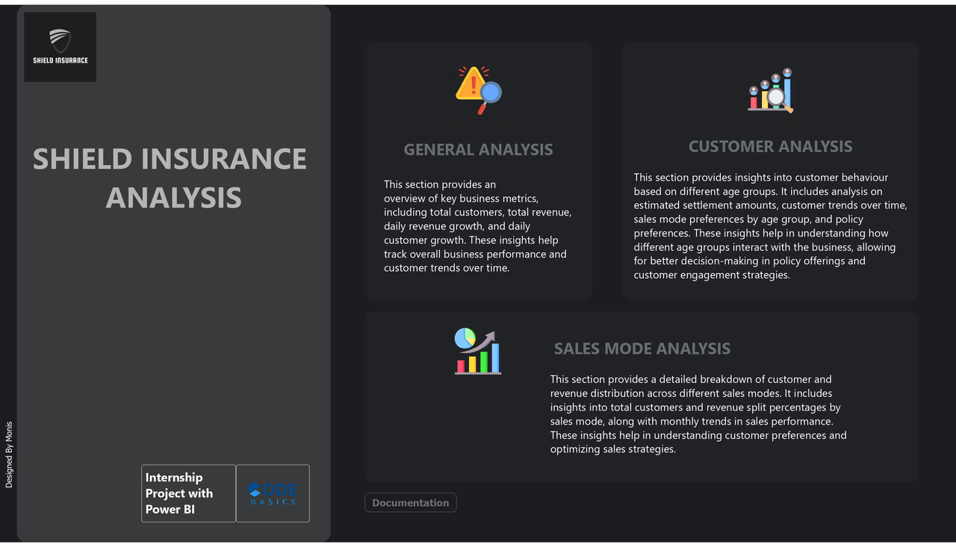Select the SHIELD INSURANCE ANALYSIS title text
Screen dimensions: 956x547
pyautogui.click(x=170, y=178)
